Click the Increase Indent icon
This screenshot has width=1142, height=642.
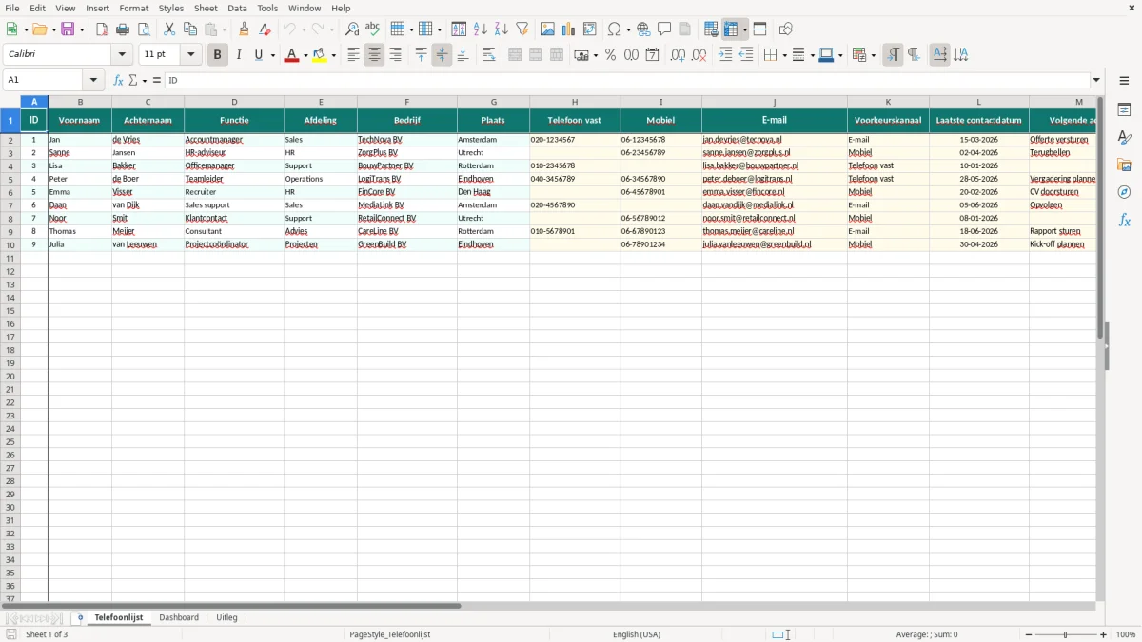725,55
